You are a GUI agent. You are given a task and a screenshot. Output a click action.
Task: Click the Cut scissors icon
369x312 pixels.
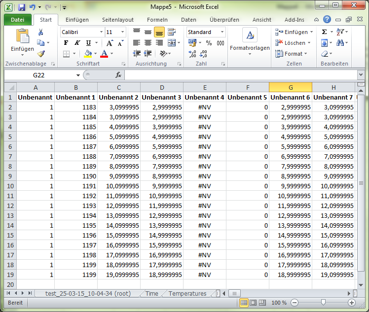[x=41, y=32]
